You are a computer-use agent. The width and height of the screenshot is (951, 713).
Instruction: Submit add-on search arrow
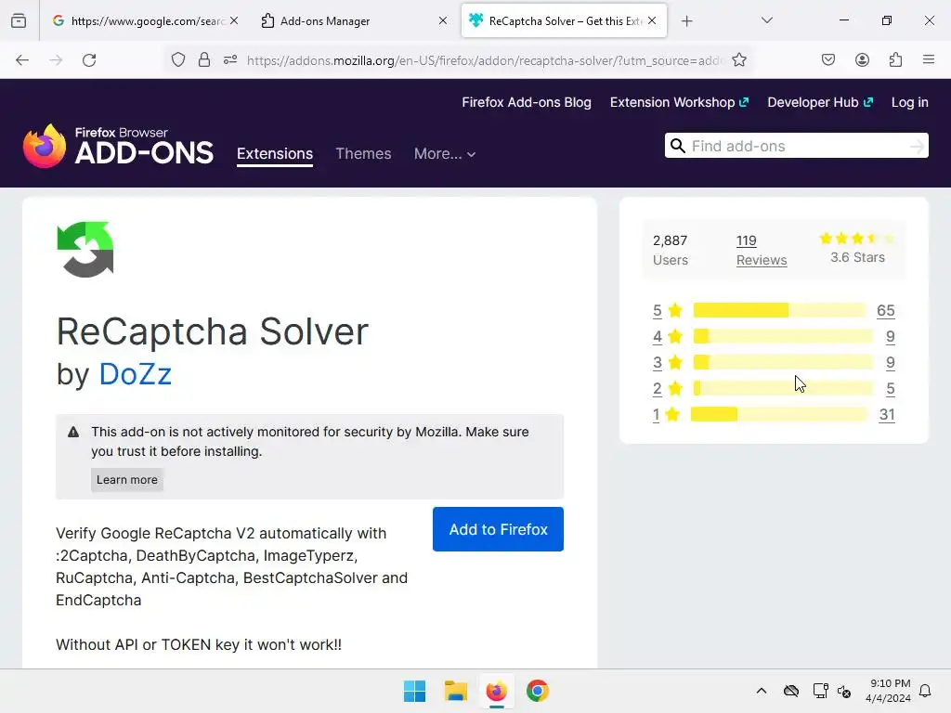(x=917, y=146)
